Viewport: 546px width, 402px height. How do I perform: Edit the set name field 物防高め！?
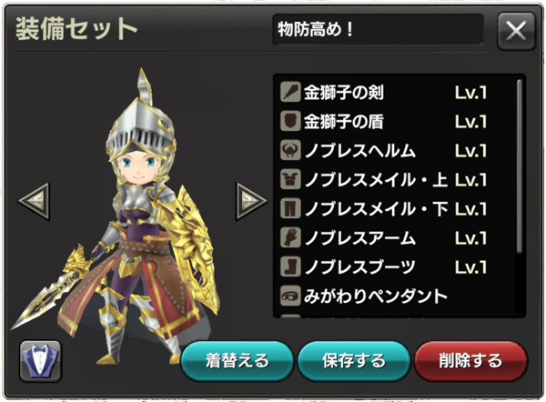379,29
